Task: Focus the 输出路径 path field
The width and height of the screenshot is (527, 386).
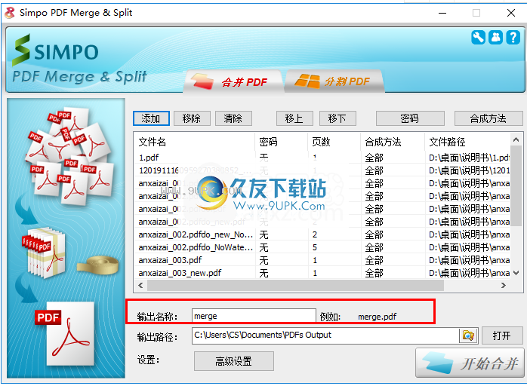Action: click(x=325, y=335)
